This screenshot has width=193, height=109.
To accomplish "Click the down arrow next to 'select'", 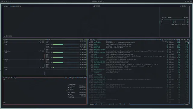I will [95, 104].
